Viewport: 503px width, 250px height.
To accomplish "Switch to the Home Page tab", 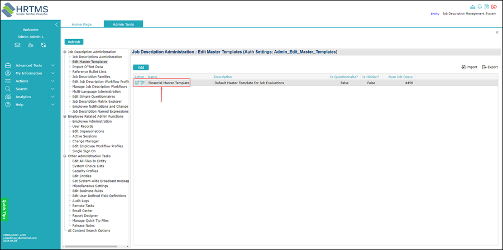I will click(82, 25).
